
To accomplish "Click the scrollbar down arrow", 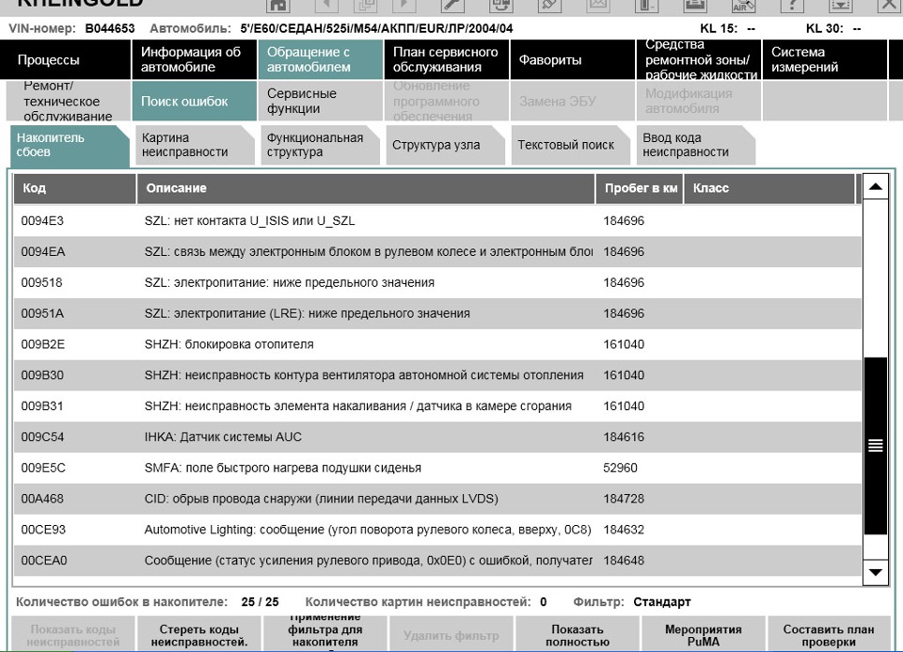I will [x=876, y=572].
